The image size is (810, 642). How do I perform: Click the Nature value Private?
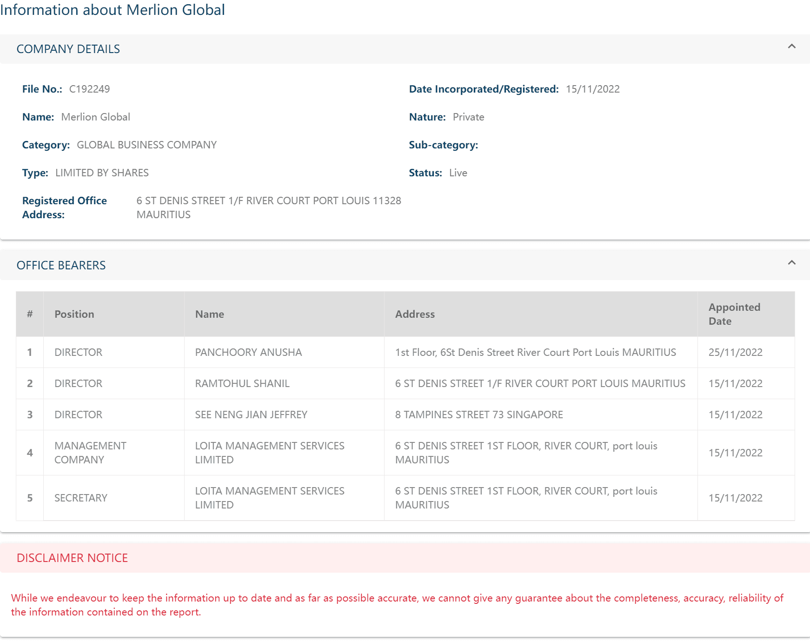click(469, 117)
